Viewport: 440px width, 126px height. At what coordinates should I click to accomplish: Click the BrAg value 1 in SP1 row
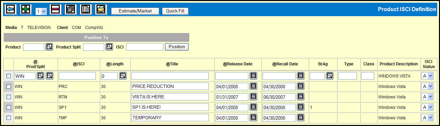311,107
